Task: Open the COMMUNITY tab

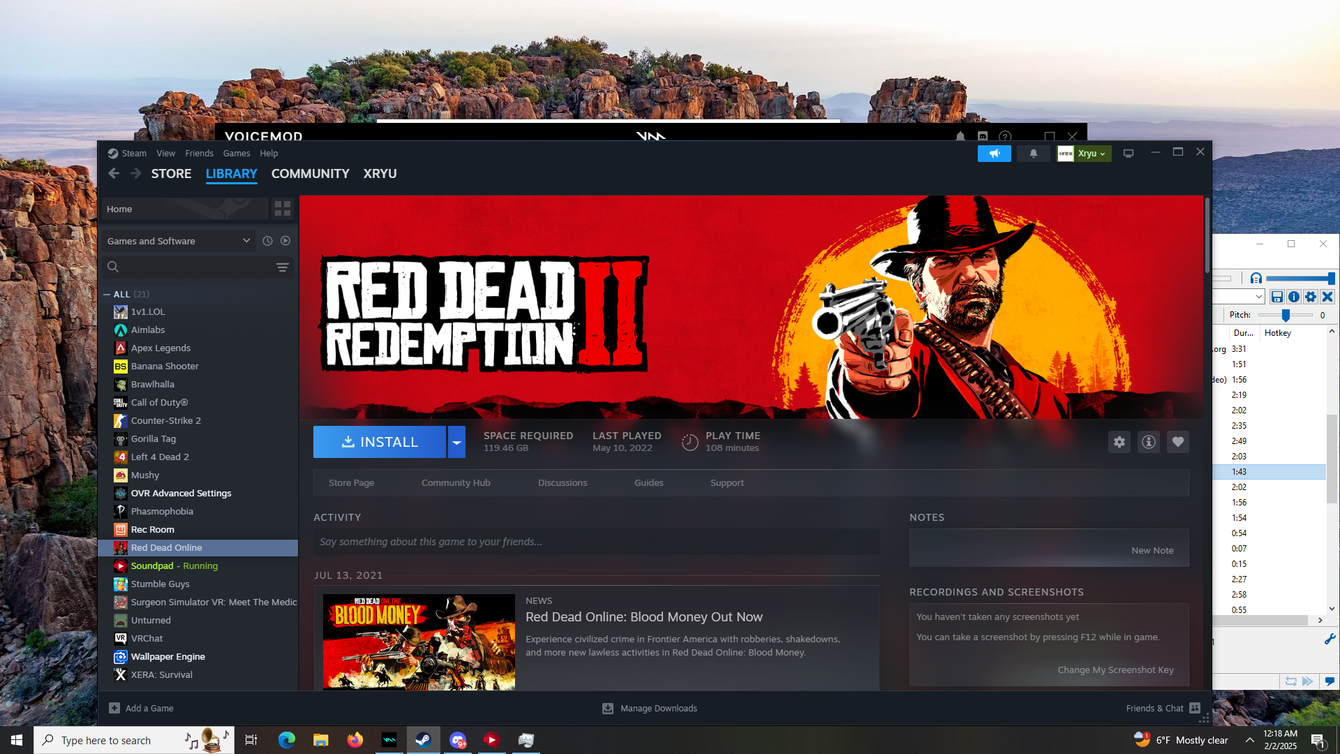Action: click(x=310, y=174)
